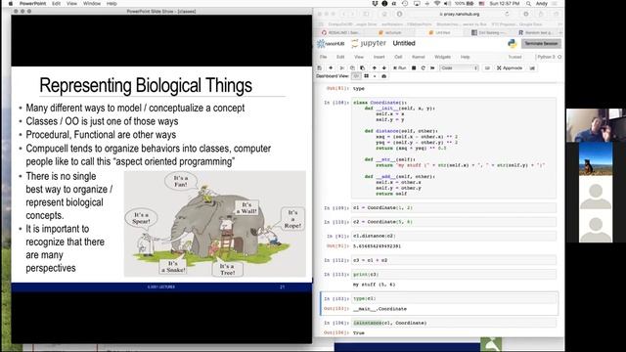
Task: Open the AirPlay display menu icon
Action: 417,3
